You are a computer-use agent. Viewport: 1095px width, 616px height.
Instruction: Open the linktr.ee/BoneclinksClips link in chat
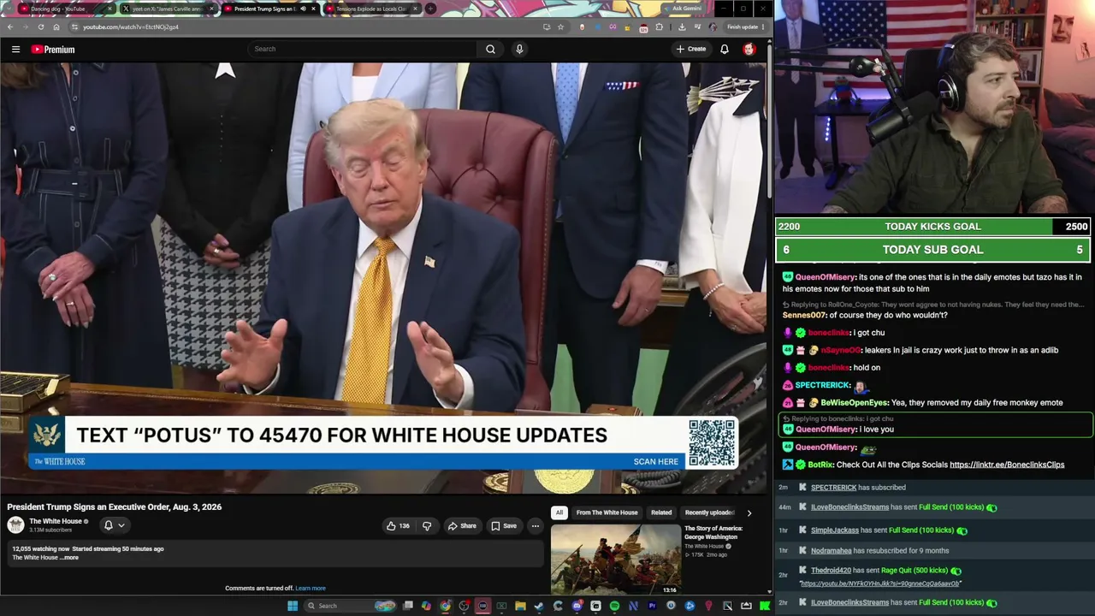coord(1007,465)
